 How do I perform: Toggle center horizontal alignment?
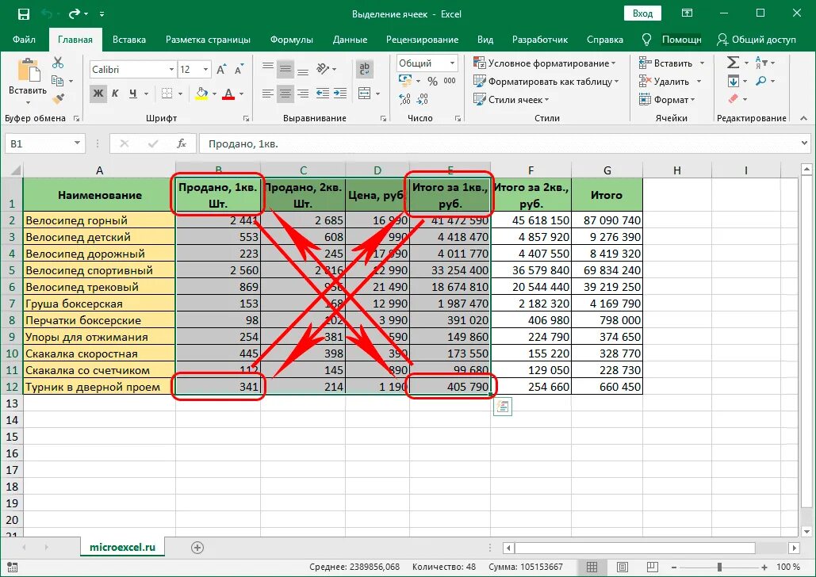[x=285, y=94]
